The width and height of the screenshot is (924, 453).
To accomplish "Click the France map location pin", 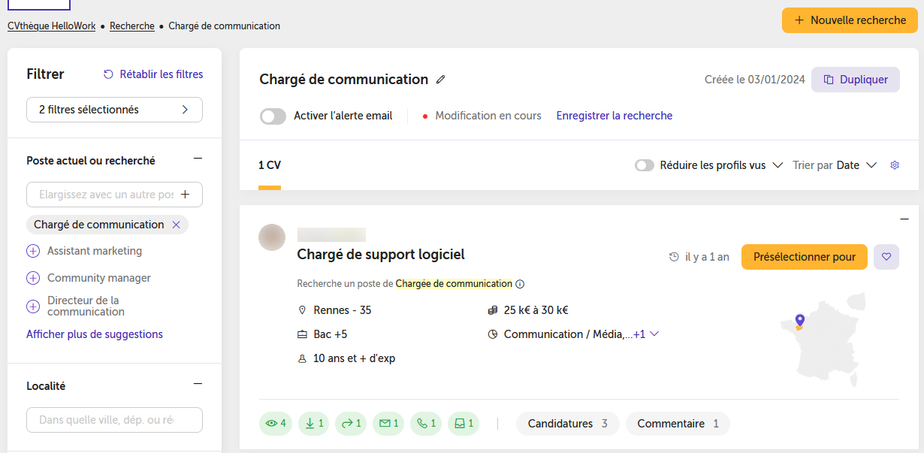I will click(x=799, y=322).
